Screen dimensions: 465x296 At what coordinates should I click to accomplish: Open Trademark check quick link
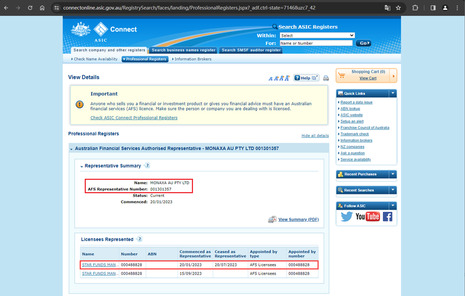(355, 134)
